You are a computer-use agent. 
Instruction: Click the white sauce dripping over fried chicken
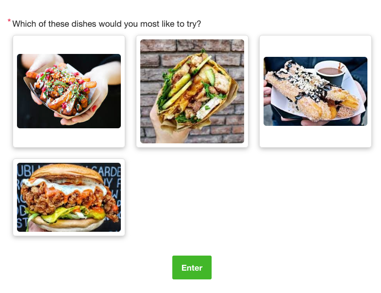tap(66, 186)
